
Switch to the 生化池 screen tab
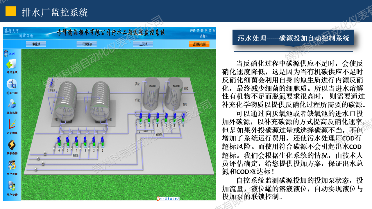click(x=36, y=44)
